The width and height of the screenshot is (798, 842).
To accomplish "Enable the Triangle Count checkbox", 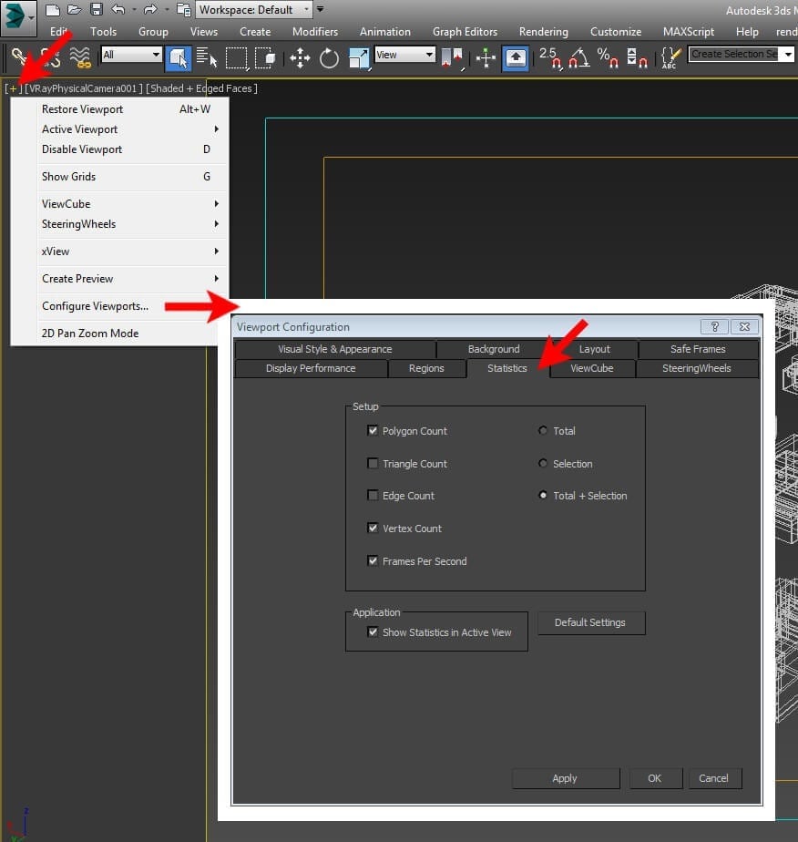I will tap(373, 463).
